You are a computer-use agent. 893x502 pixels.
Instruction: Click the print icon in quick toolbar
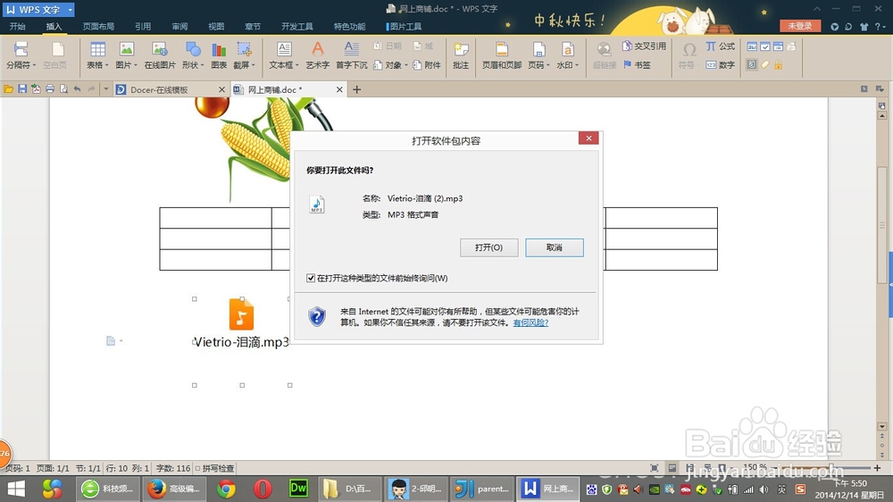(x=49, y=89)
